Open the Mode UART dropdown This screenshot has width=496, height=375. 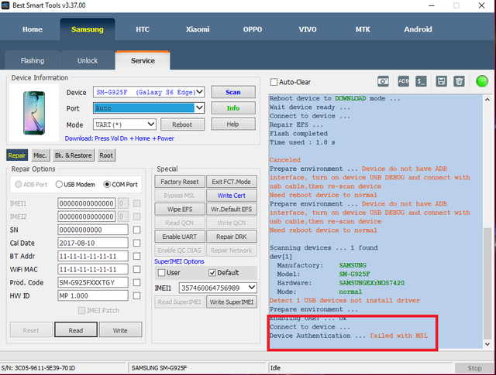pos(151,124)
